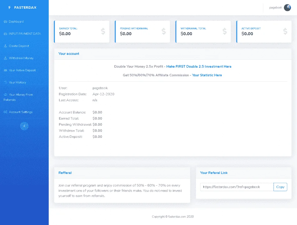Screen dimensions: 297x225
Task: Click the Pending Withdrawal row label in account details
Action: [75, 125]
